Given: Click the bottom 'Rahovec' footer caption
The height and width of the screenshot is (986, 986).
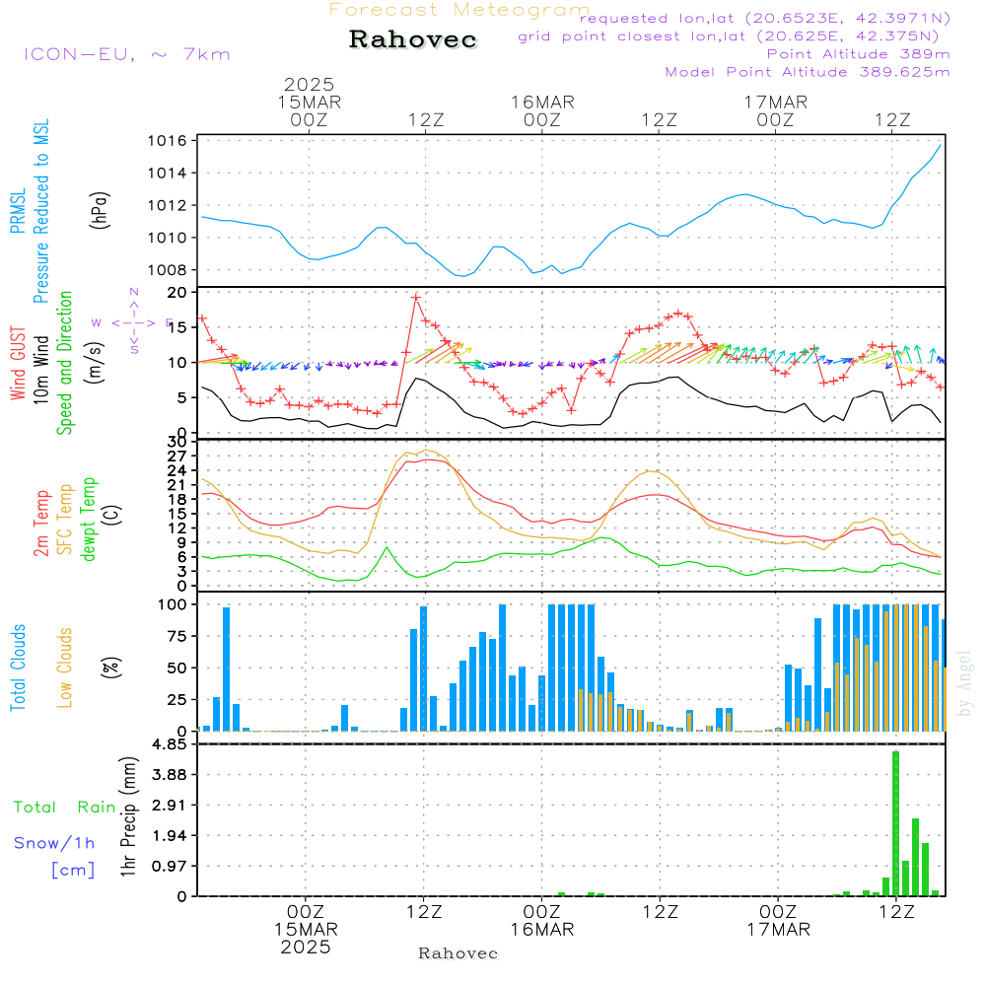Looking at the screenshot, I should pyautogui.click(x=458, y=953).
